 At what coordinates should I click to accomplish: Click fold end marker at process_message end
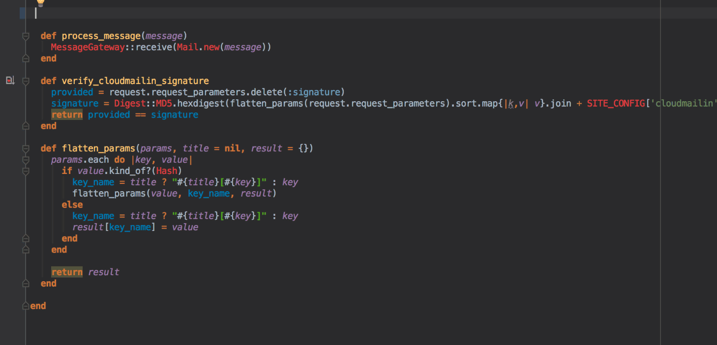click(26, 58)
